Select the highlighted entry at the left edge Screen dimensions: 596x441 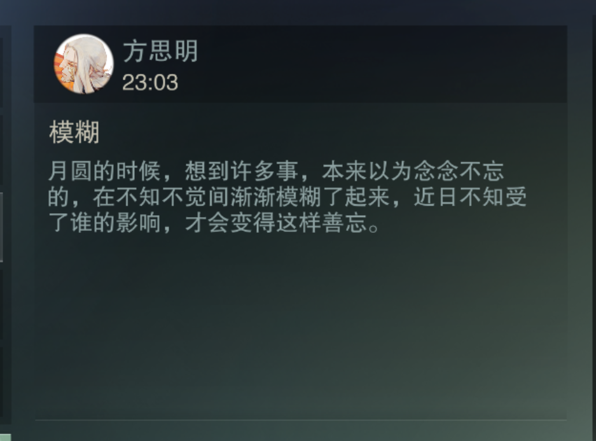pyautogui.click(x=1, y=227)
